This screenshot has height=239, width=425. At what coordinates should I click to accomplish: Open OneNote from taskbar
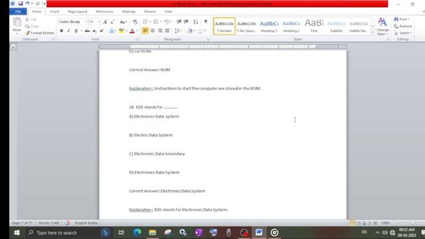tap(198, 232)
